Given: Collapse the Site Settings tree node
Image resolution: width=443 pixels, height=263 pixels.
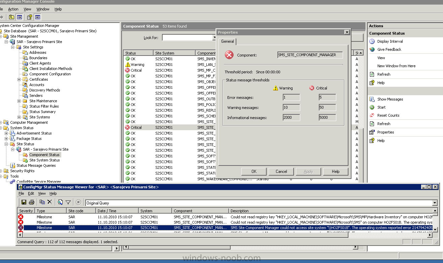Looking at the screenshot, I should coord(13,47).
